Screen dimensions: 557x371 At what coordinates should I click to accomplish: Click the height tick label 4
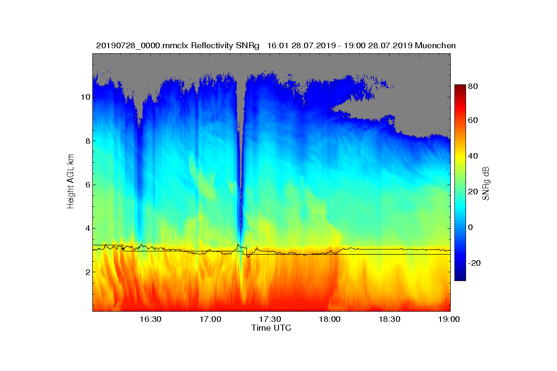[x=87, y=228]
